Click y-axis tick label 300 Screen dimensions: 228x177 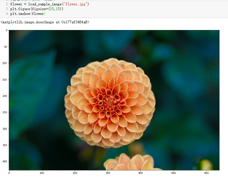[5, 129]
